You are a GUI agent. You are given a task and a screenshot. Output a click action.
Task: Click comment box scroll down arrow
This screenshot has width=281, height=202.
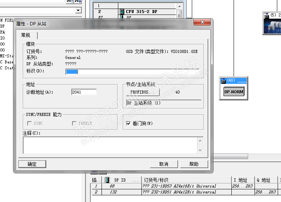click(x=200, y=151)
